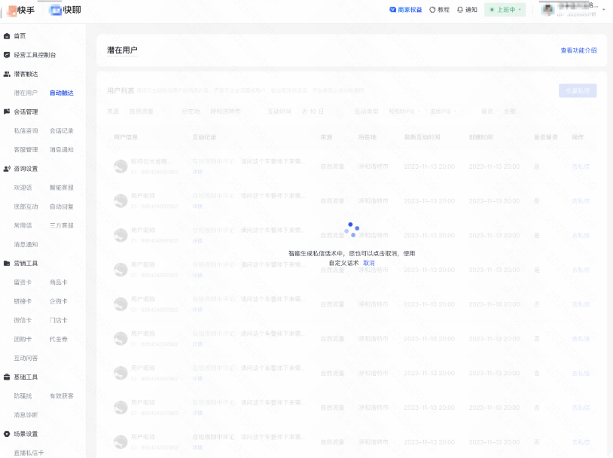Click the 营销工具 folder icon
Screen dimensions: 613x458
[x=7, y=264]
